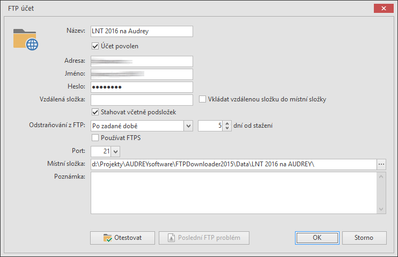
Task: Click the empty Vzdálená složka field
Action: 142,100
